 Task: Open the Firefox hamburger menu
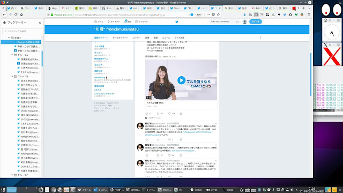(309, 14)
